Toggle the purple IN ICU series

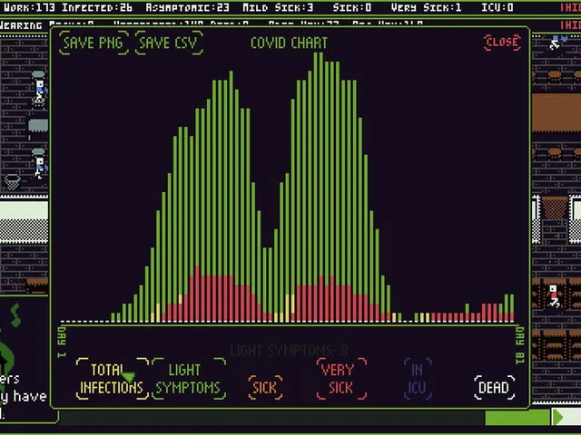coord(418,379)
